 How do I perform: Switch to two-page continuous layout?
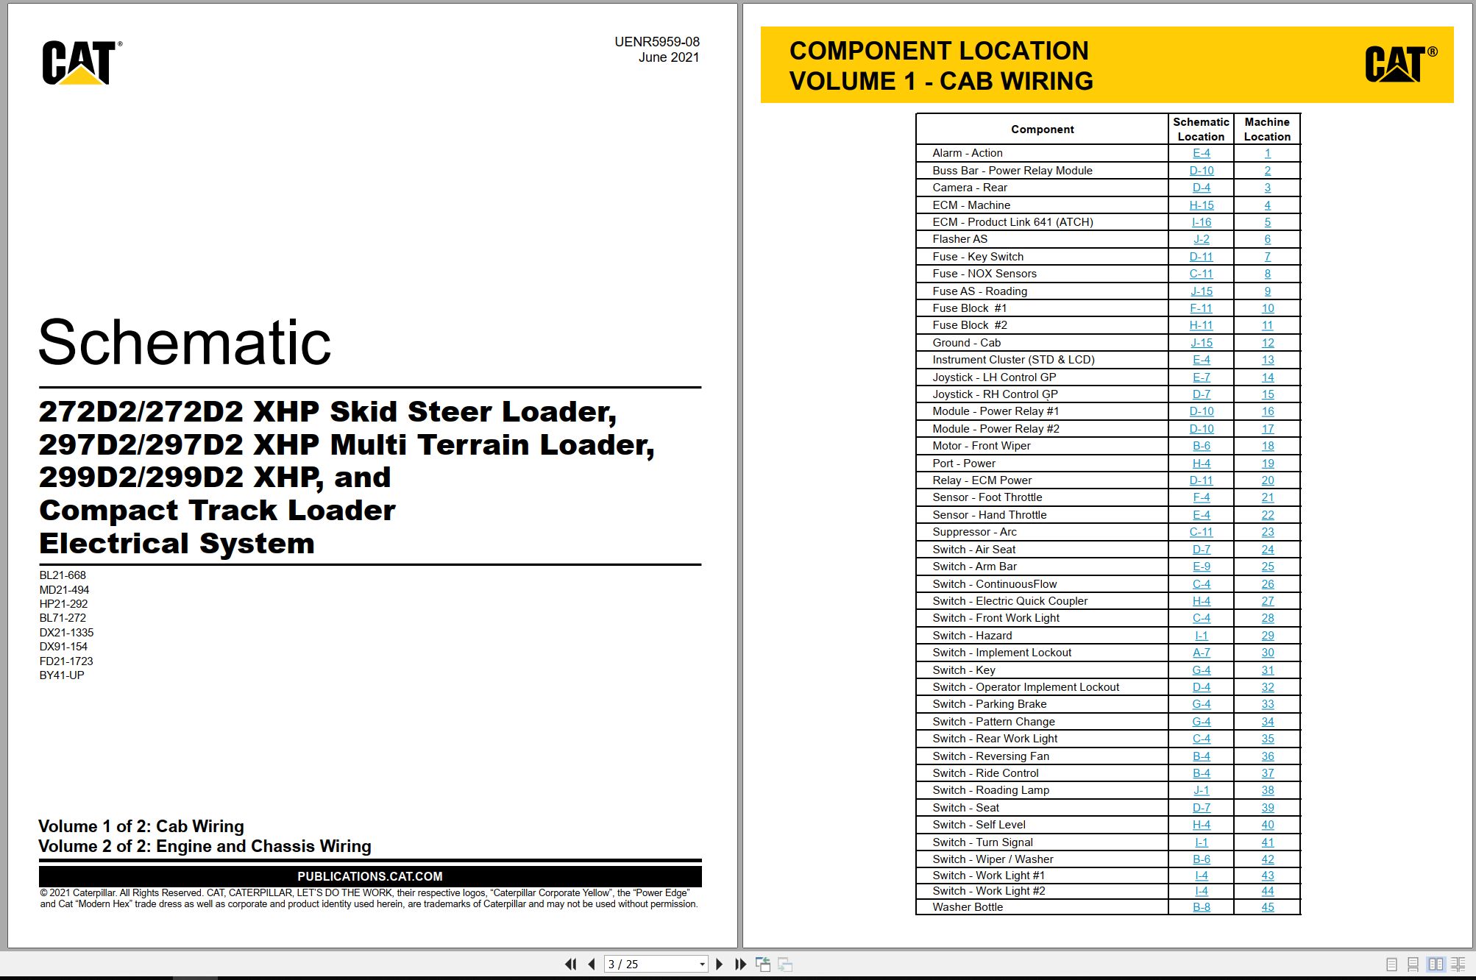click(1458, 964)
